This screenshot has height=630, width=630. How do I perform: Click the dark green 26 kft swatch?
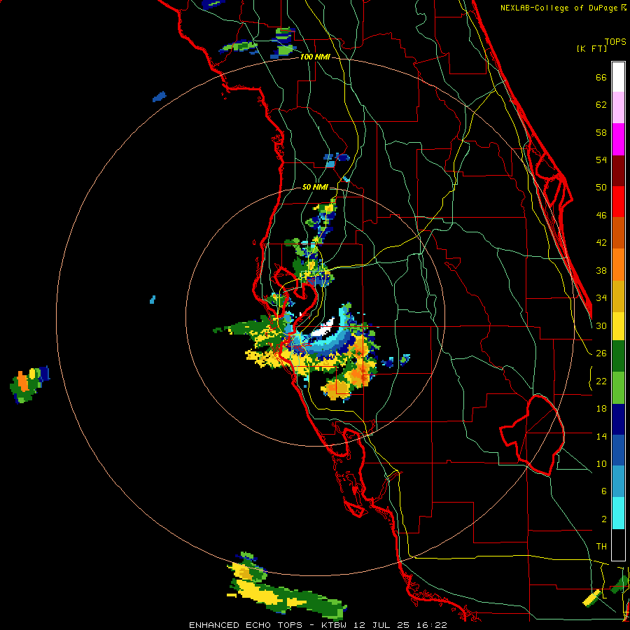[x=618, y=356]
